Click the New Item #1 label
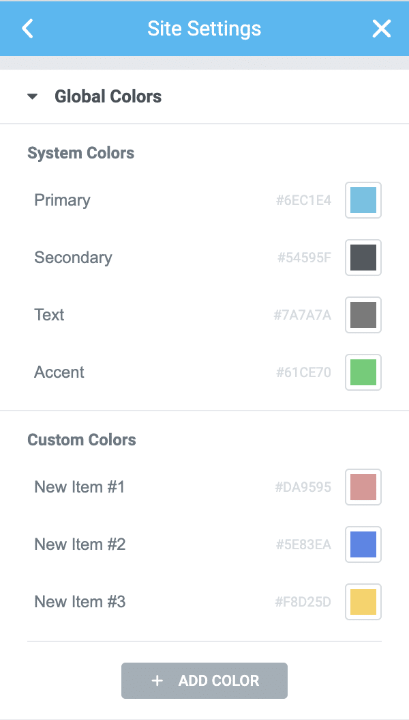The height and width of the screenshot is (720, 409). click(x=79, y=487)
